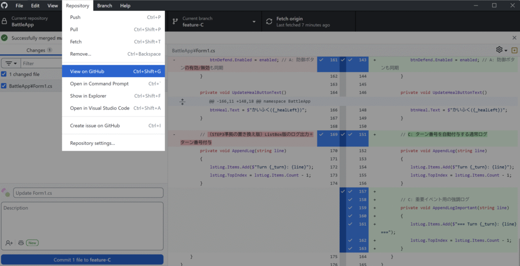Uncheck the BattleApp¥Form1.cs file checkbox

coord(4,86)
